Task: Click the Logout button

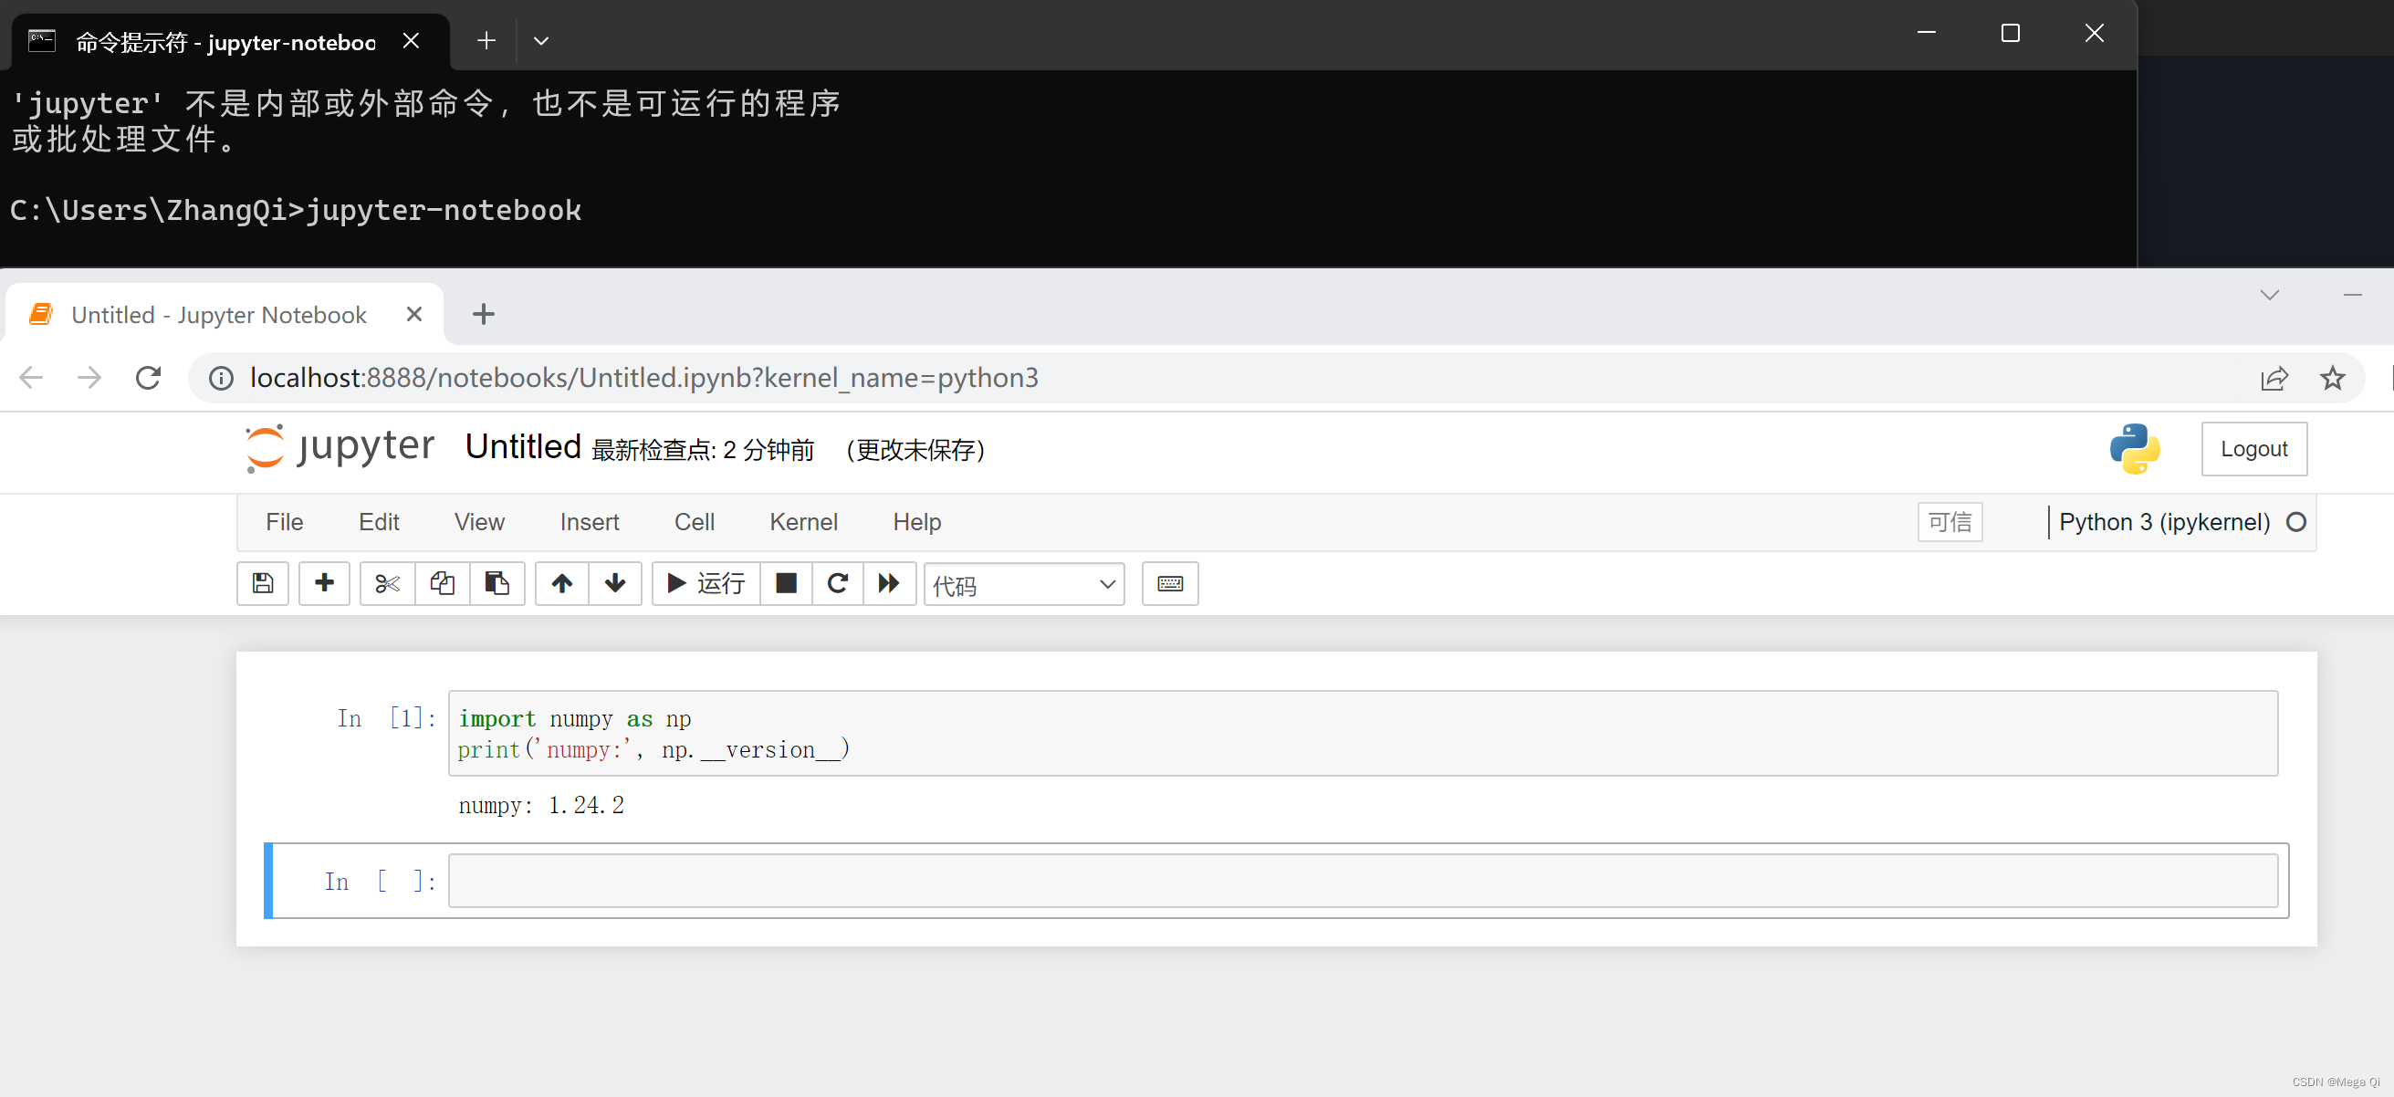Action: click(x=2253, y=449)
